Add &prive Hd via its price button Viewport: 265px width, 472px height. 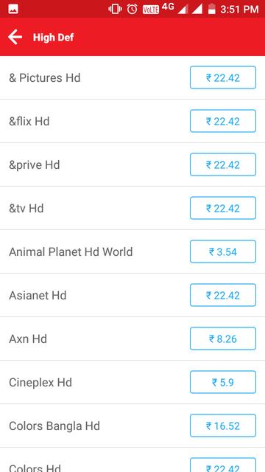click(x=223, y=164)
